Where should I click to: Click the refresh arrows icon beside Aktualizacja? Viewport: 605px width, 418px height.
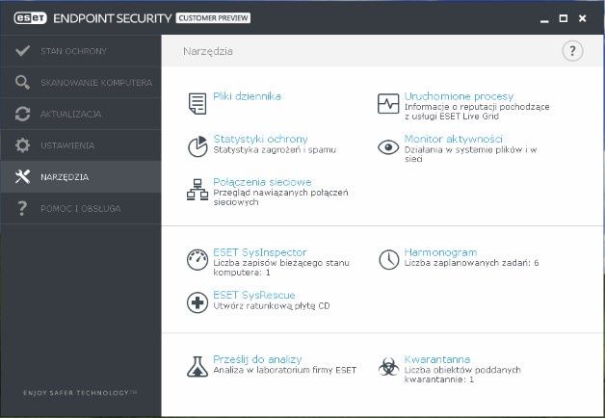click(x=22, y=114)
